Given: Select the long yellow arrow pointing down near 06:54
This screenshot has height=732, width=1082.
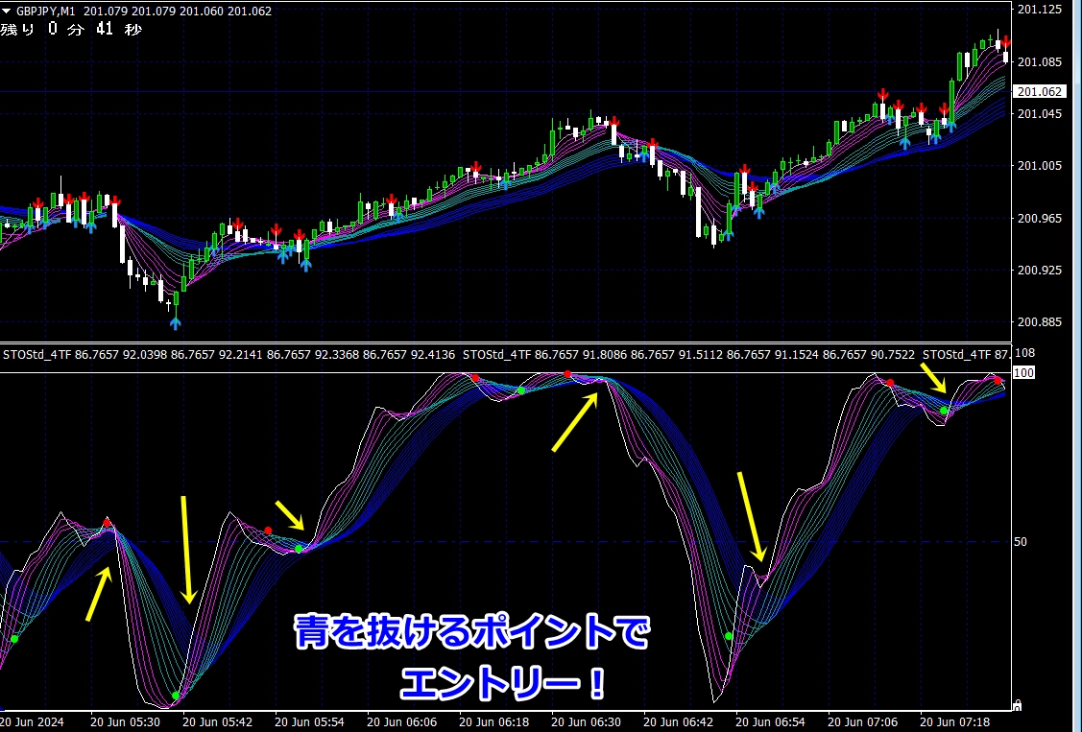Looking at the screenshot, I should 750,516.
